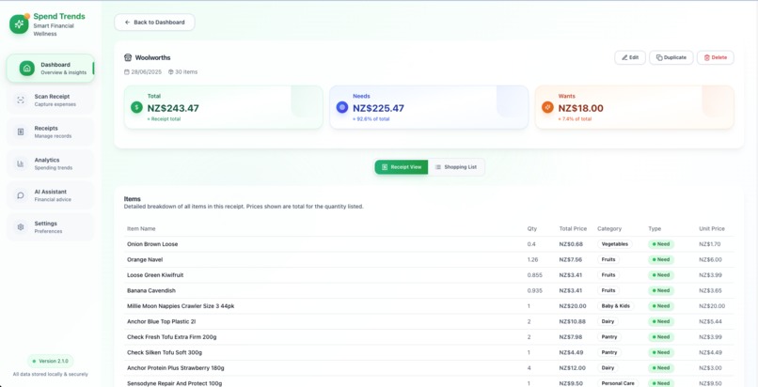Click the orange icon in Wants card
This screenshot has height=387, width=758.
point(547,107)
